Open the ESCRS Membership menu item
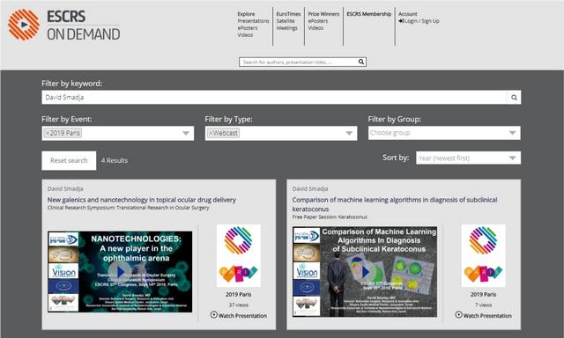The height and width of the screenshot is (338, 564). [368, 14]
